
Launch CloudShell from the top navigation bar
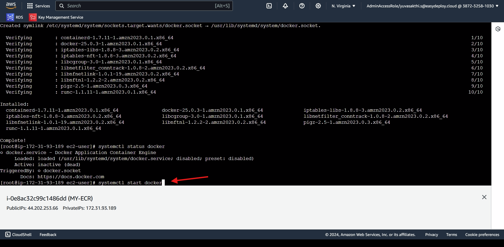[269, 6]
